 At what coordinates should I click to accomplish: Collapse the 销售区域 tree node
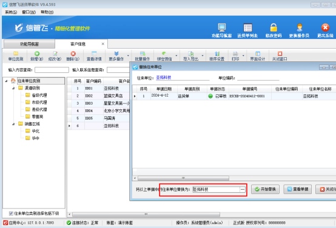tap(13, 124)
